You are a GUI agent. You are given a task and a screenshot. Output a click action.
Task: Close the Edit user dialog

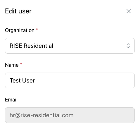pos(129,11)
